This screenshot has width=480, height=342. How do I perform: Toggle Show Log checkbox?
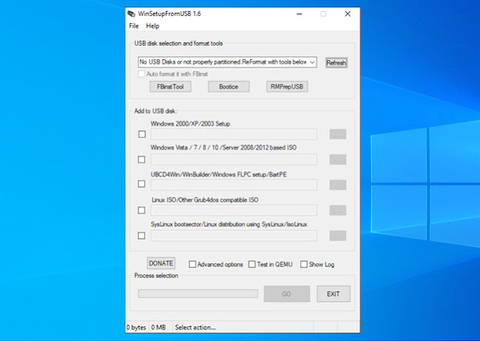pyautogui.click(x=304, y=264)
